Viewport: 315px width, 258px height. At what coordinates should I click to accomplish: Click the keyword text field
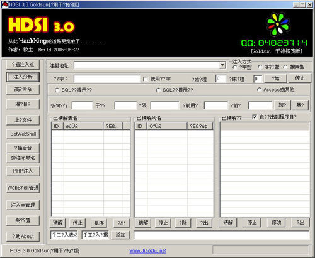(x=106, y=79)
